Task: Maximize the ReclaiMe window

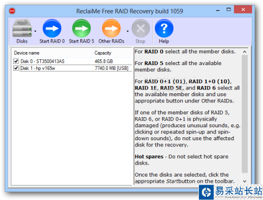Action: (x=229, y=10)
